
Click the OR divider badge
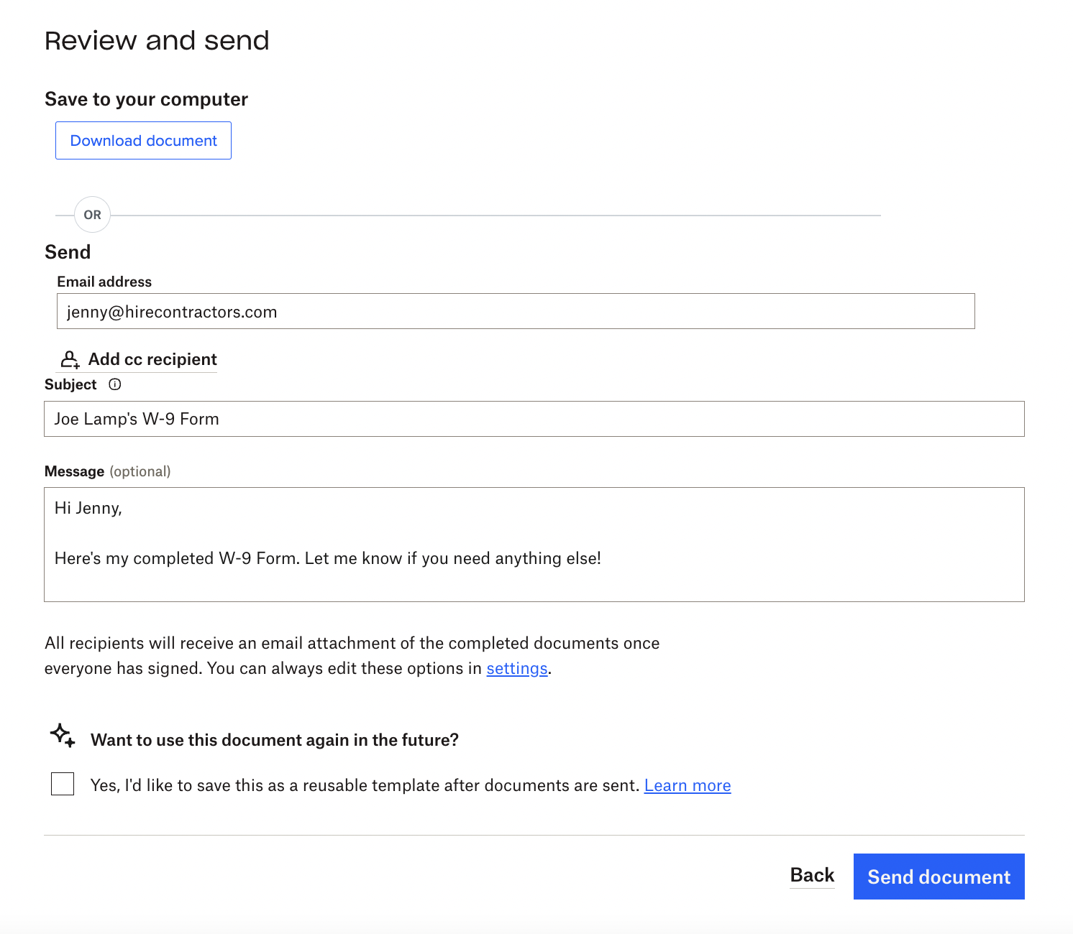click(91, 214)
